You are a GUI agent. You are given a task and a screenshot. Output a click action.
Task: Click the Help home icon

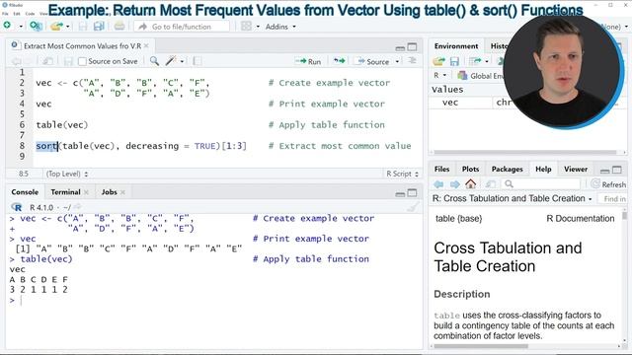[x=470, y=184]
